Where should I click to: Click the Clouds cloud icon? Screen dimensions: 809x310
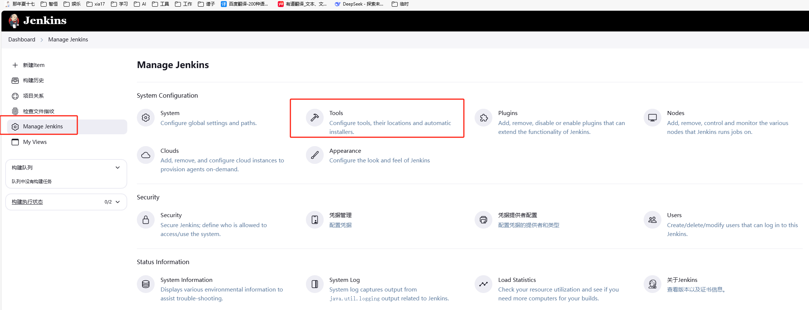click(146, 155)
